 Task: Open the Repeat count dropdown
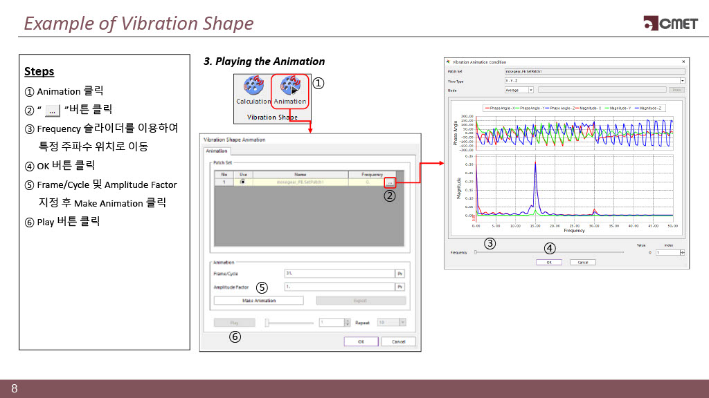(403, 322)
